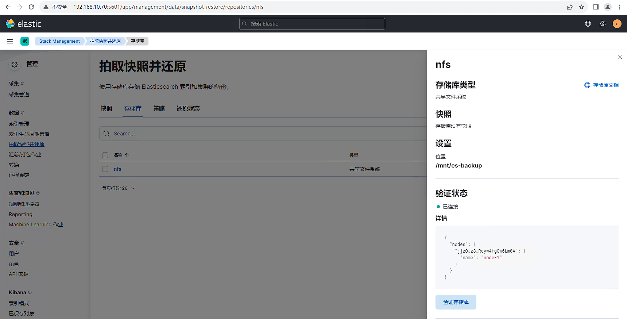627x319 pixels.
Task: Open the newsfeed celebration icon
Action: pyautogui.click(x=603, y=24)
